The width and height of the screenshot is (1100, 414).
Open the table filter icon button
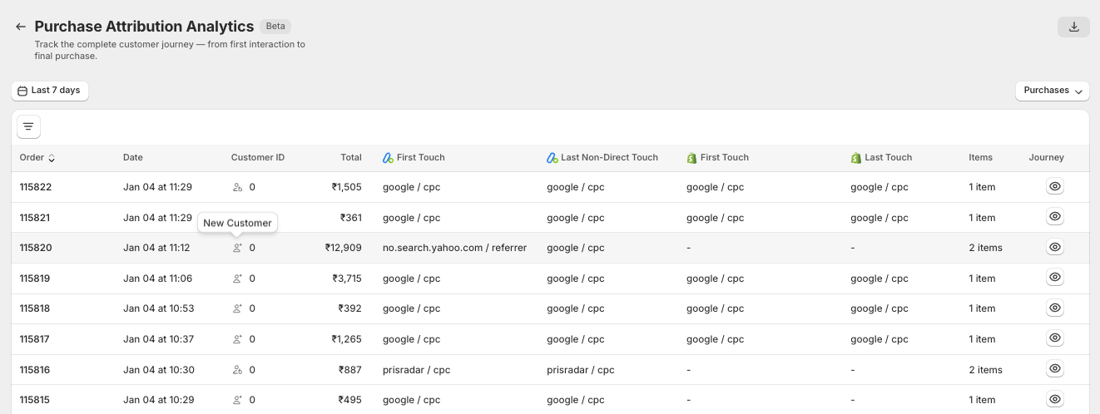pos(28,126)
